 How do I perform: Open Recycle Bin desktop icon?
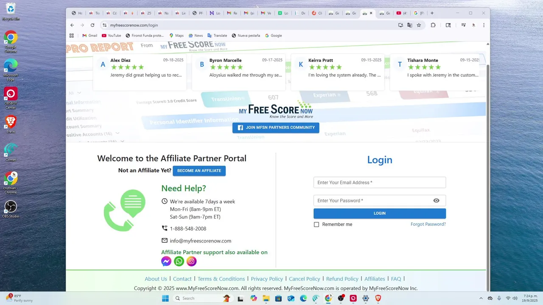pyautogui.click(x=11, y=11)
